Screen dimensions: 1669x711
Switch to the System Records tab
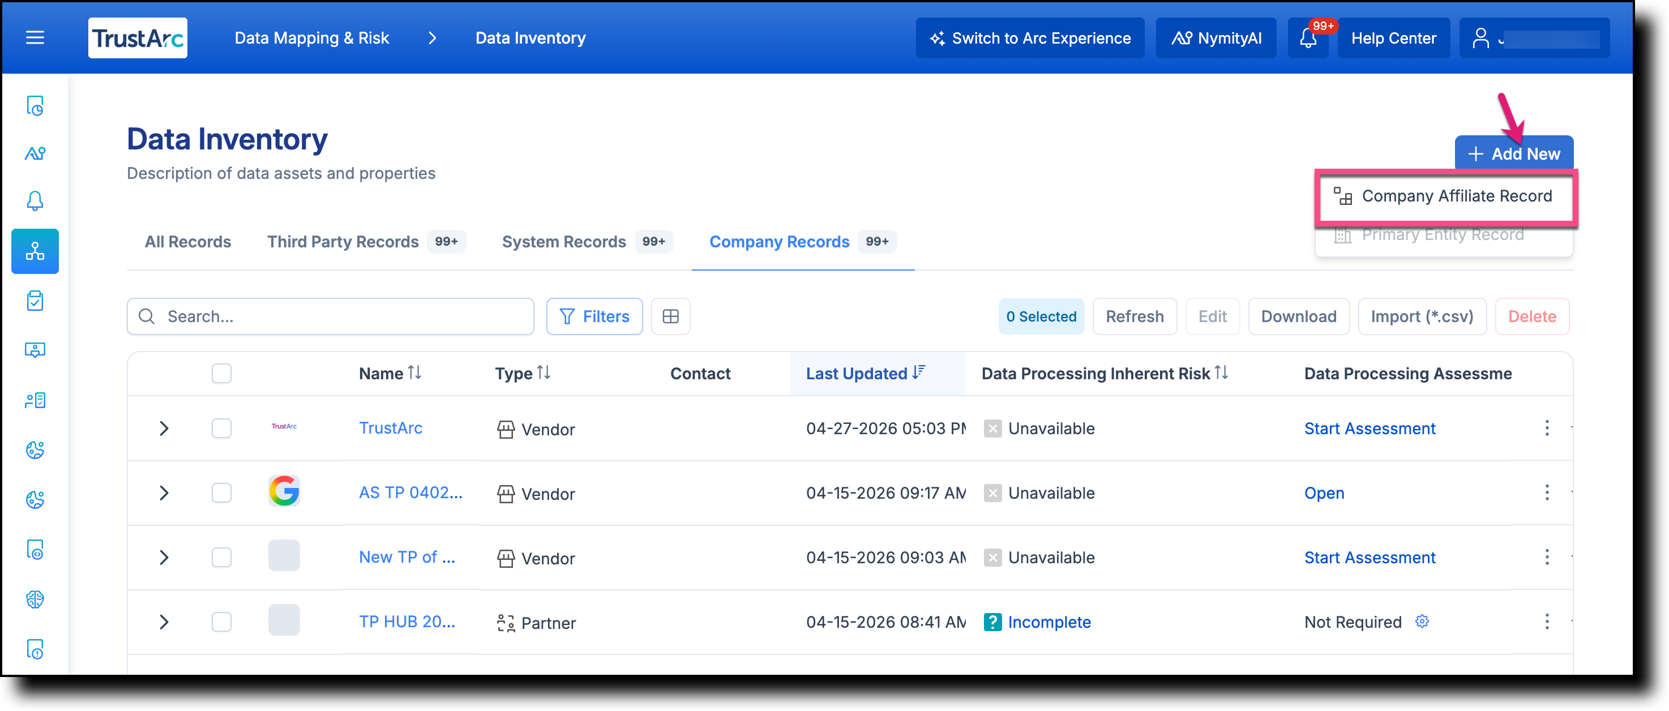[x=587, y=242]
